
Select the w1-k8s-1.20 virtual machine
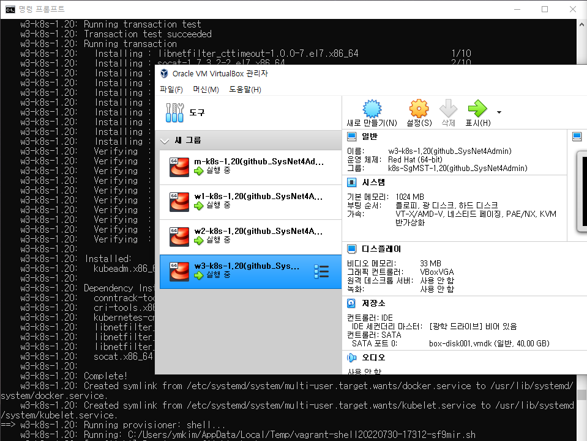point(250,202)
